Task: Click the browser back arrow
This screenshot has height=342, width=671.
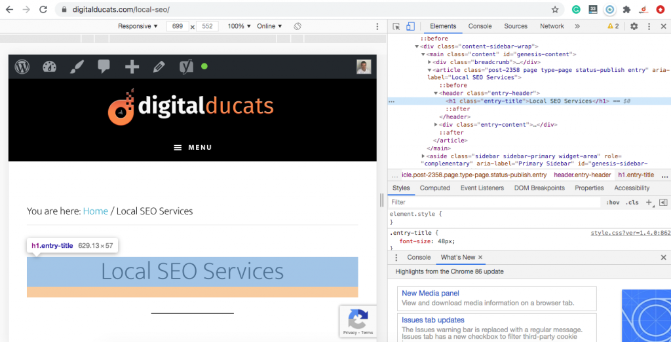Action: tap(9, 9)
